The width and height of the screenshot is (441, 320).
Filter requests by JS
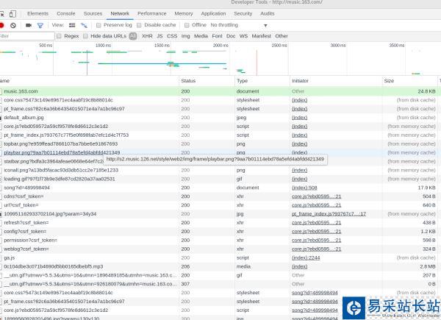point(159,36)
